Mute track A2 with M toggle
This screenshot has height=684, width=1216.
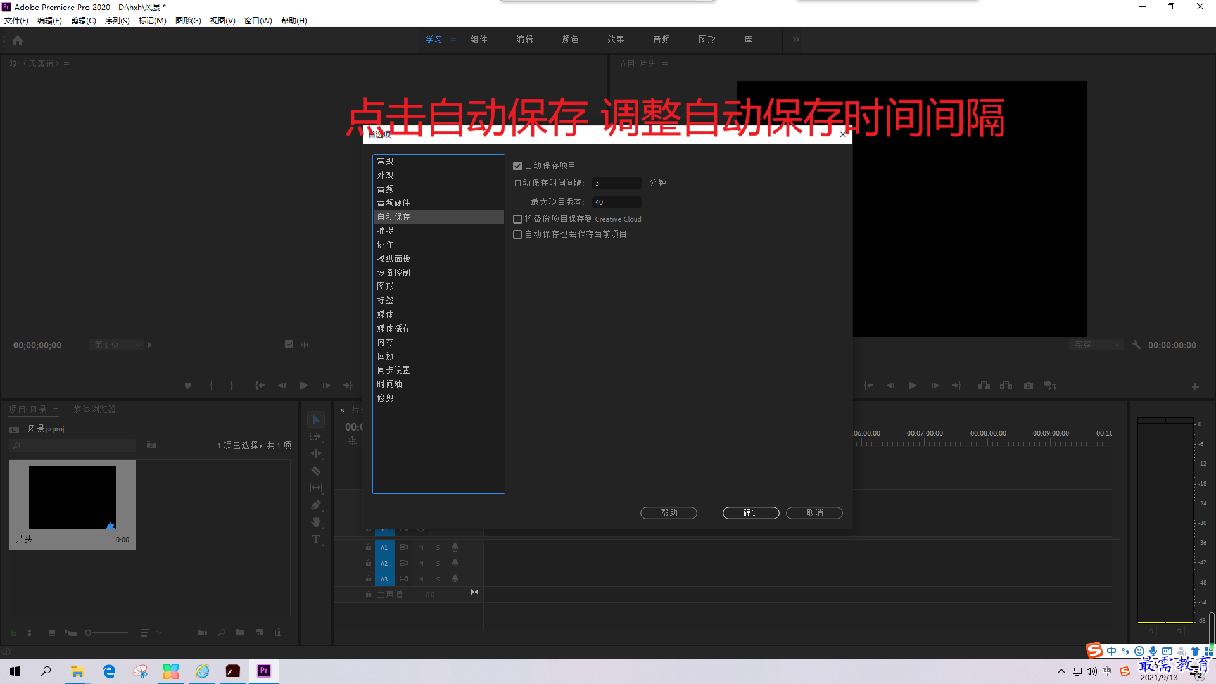(421, 563)
